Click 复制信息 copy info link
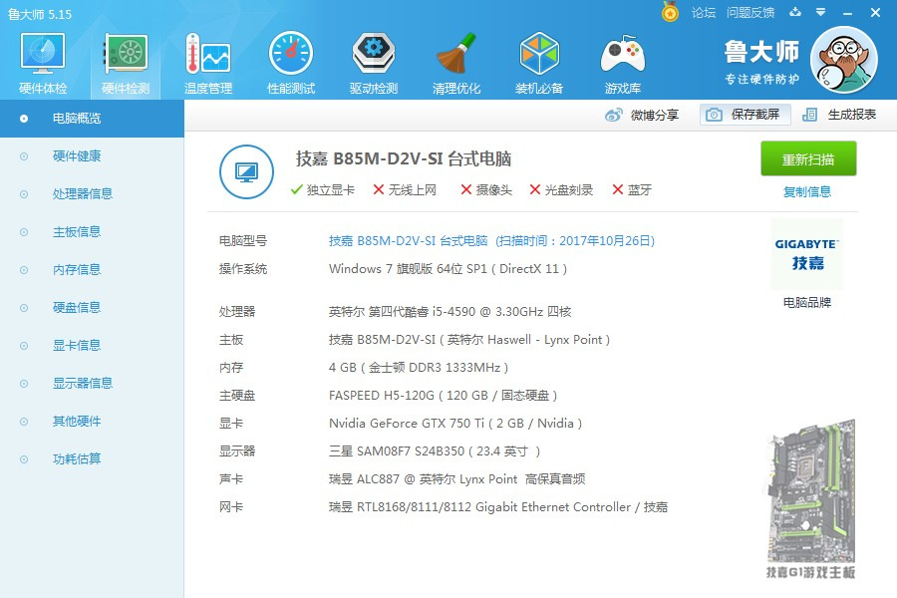The width and height of the screenshot is (897, 598). [x=807, y=191]
